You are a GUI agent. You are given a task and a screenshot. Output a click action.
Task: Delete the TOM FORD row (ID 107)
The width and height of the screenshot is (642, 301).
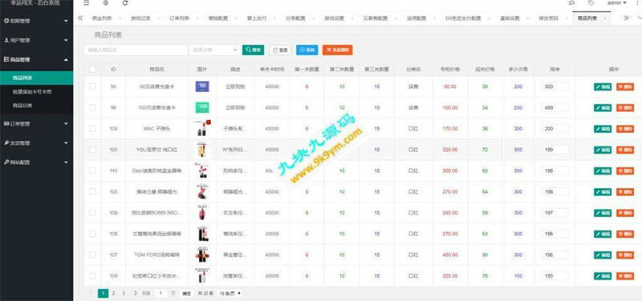coord(625,255)
